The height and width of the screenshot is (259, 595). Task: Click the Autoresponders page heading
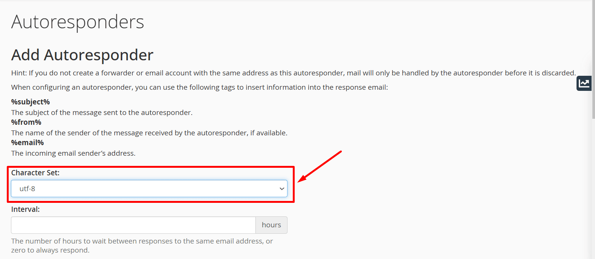click(x=77, y=22)
